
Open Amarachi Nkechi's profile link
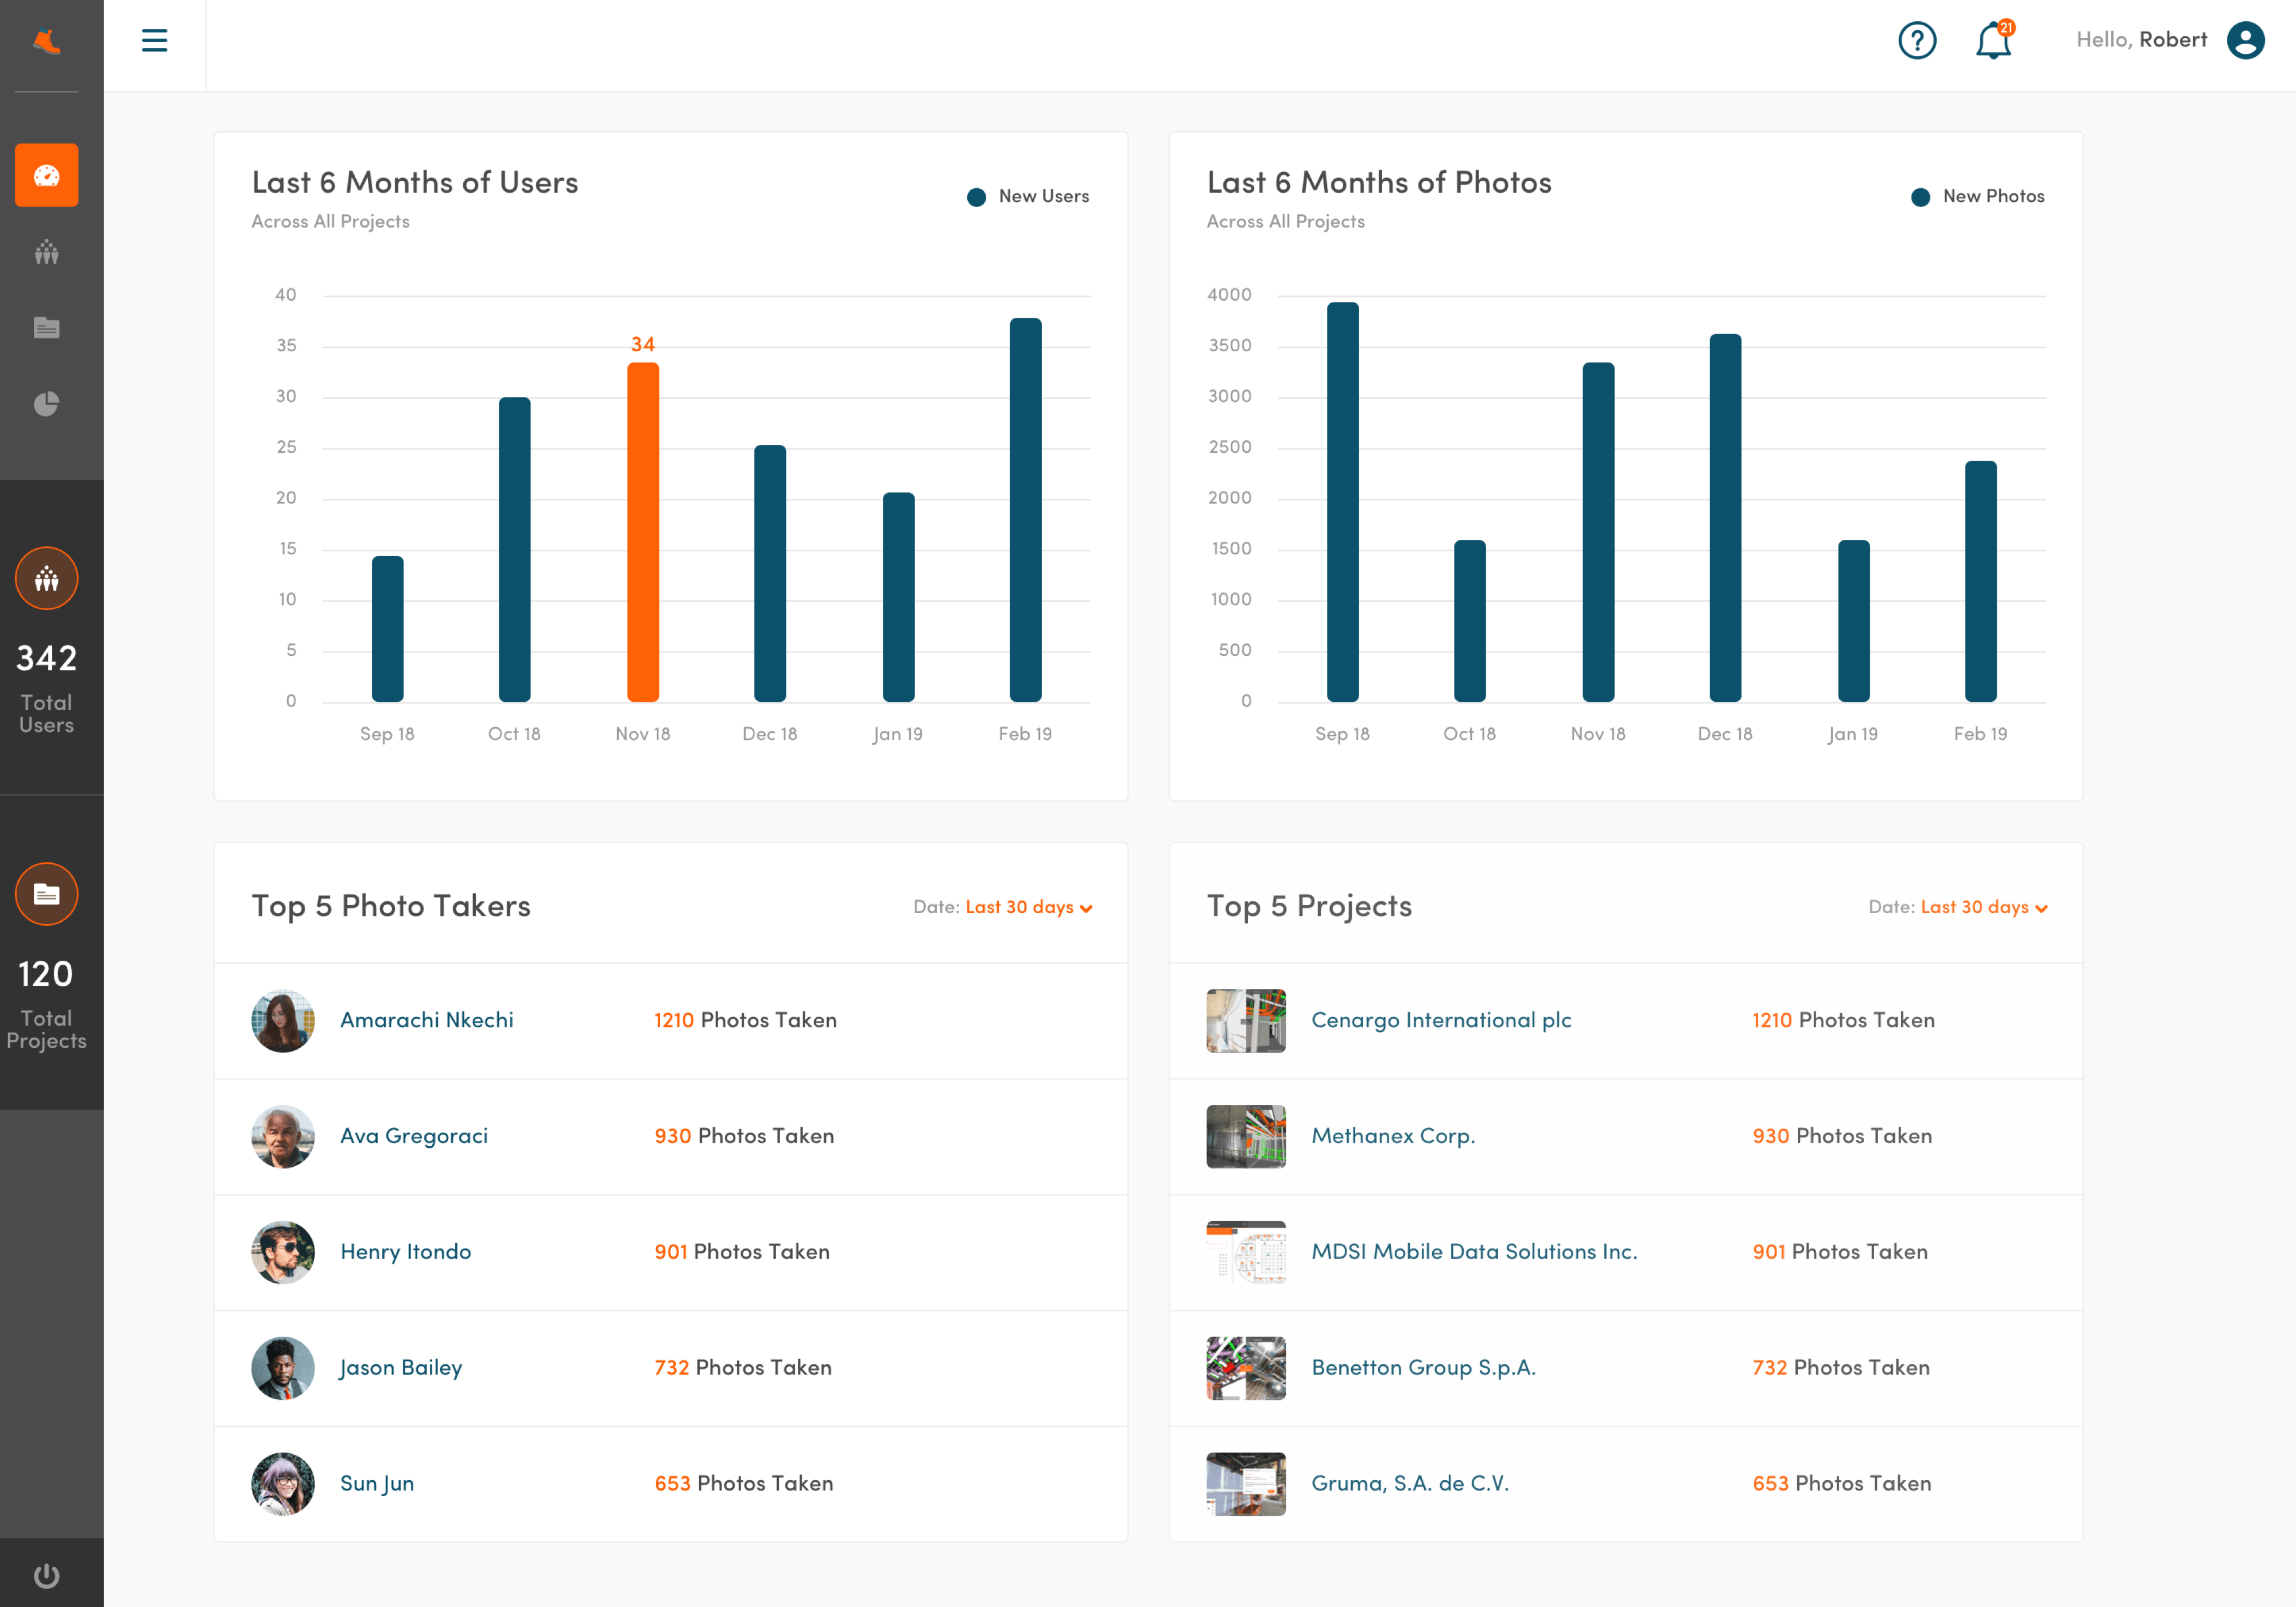(x=427, y=1020)
